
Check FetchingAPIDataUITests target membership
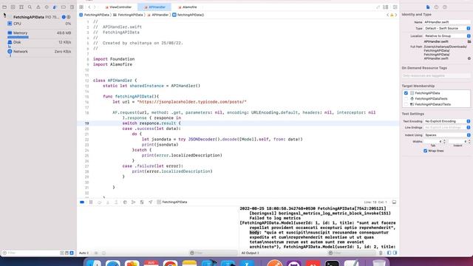tap(406, 104)
